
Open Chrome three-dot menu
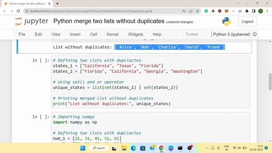click(267, 11)
